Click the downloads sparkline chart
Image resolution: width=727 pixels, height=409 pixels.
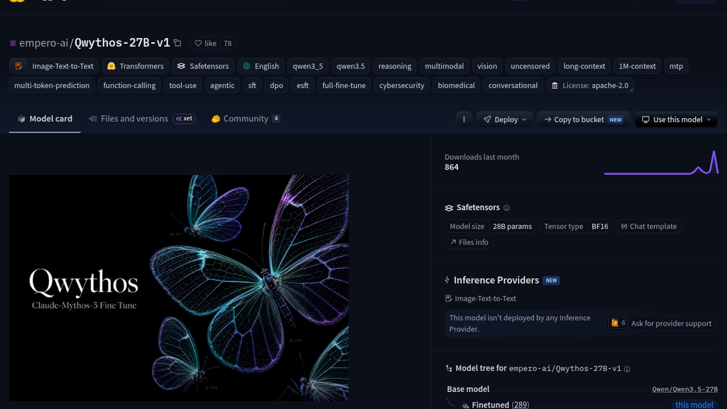tap(661, 163)
